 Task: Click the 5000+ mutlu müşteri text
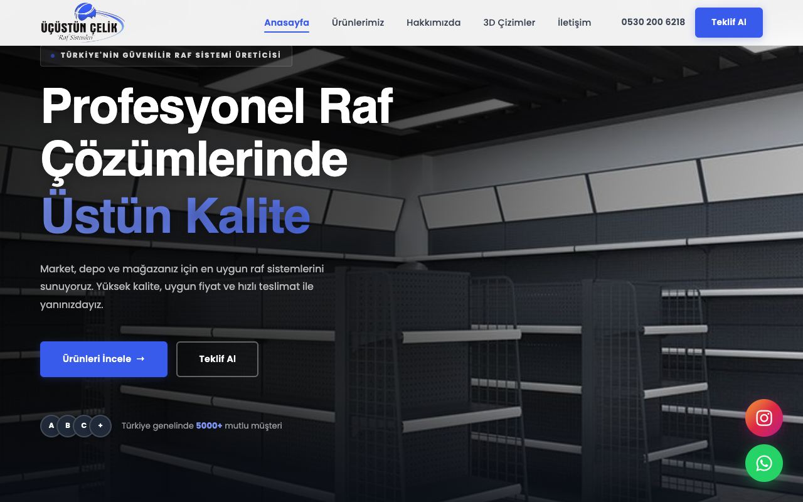point(202,425)
